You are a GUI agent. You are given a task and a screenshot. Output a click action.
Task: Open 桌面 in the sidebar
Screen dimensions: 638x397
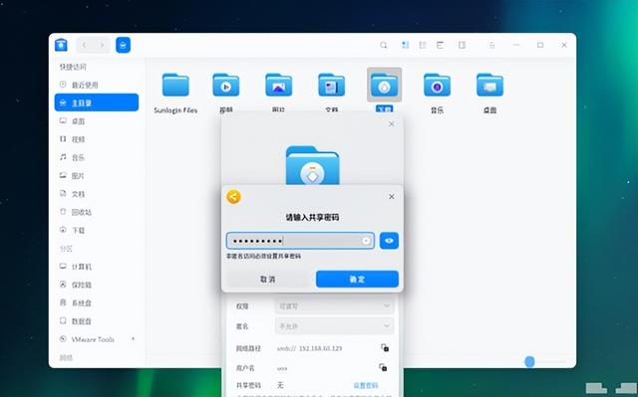(97, 121)
